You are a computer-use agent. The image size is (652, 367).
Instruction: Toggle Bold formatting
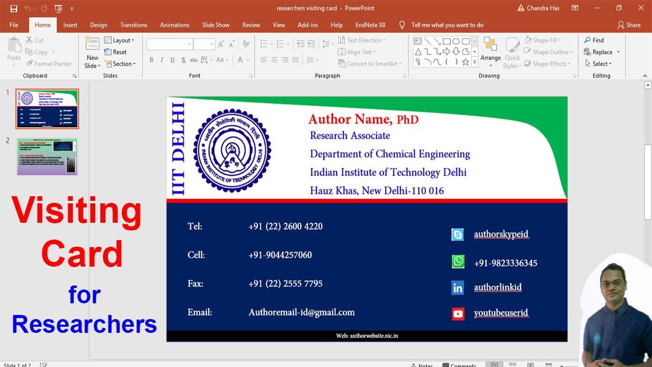point(151,60)
